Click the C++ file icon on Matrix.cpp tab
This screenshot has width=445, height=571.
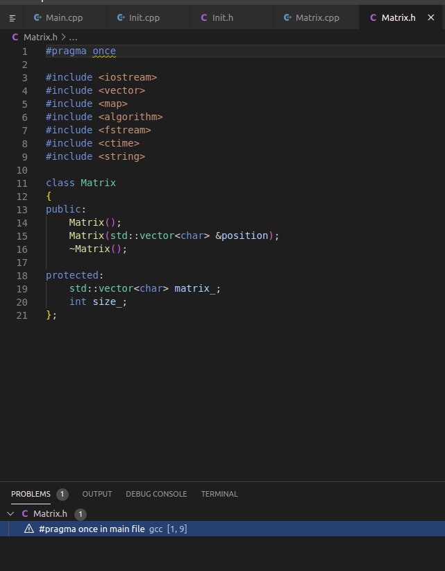(x=287, y=17)
